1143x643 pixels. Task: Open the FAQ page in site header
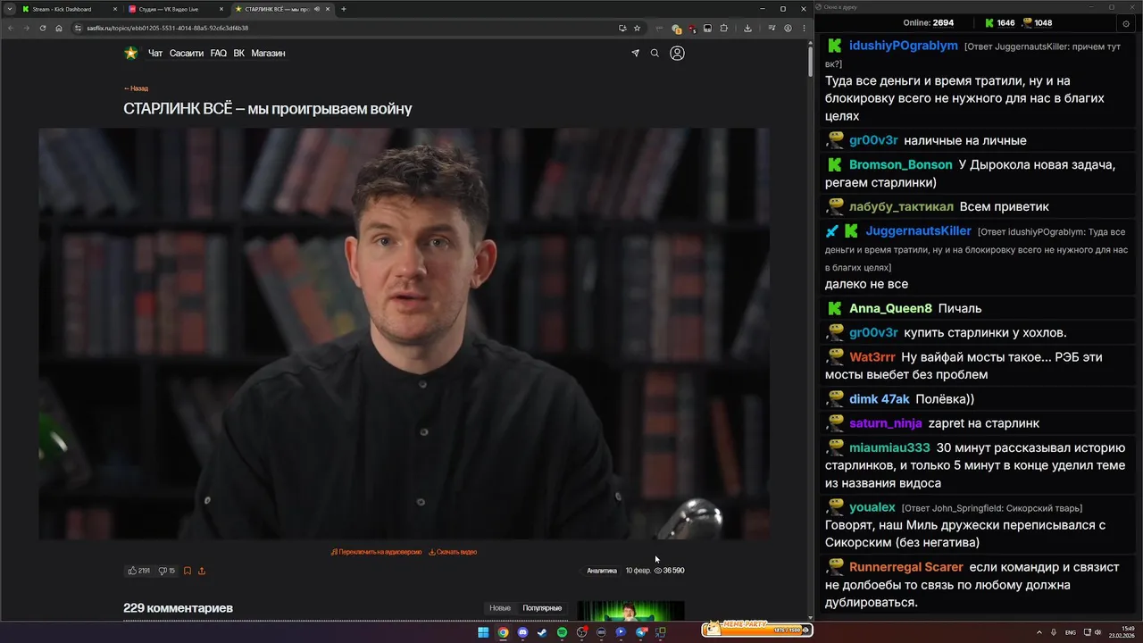click(x=219, y=54)
